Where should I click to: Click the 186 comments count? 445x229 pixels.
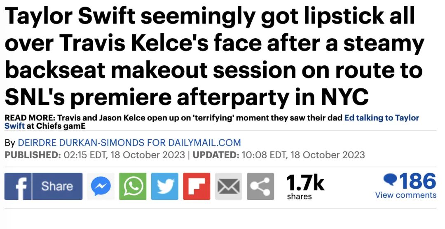pyautogui.click(x=417, y=181)
